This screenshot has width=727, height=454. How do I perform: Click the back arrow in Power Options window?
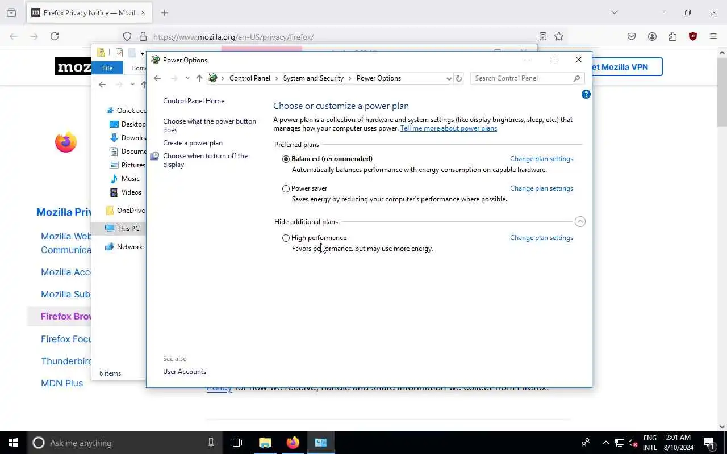[157, 78]
